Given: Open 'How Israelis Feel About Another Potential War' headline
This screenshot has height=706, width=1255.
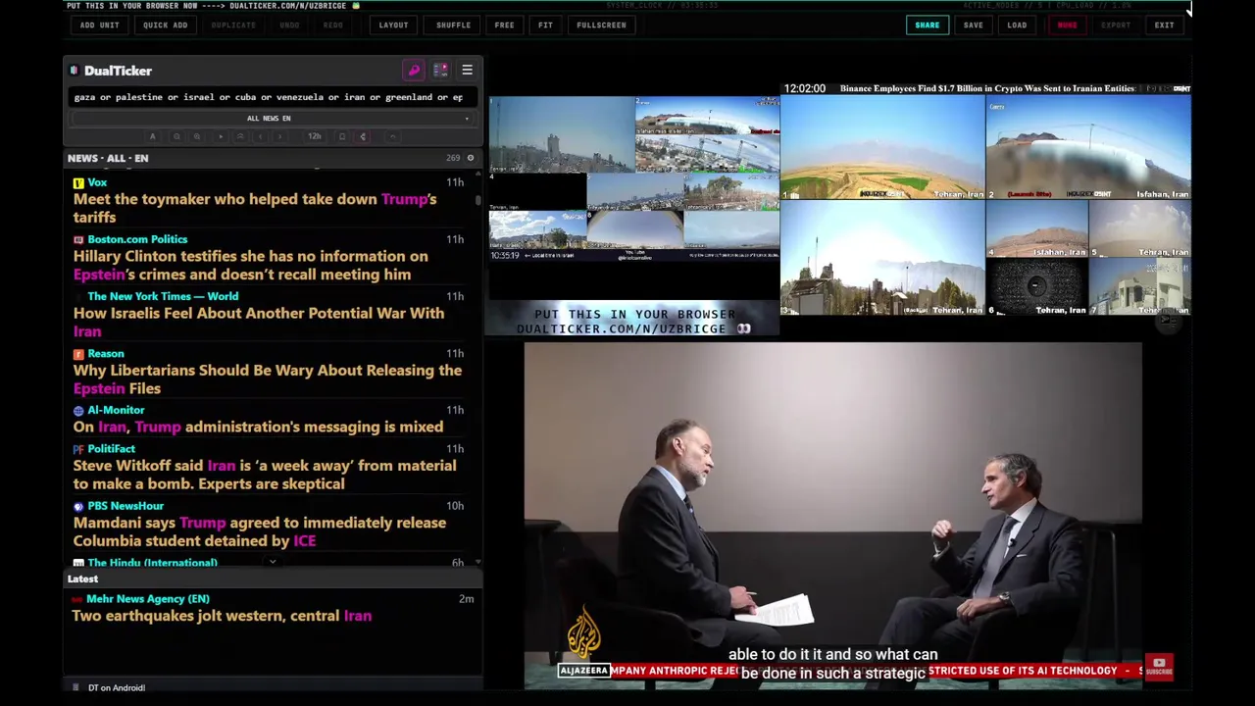Looking at the screenshot, I should point(259,322).
